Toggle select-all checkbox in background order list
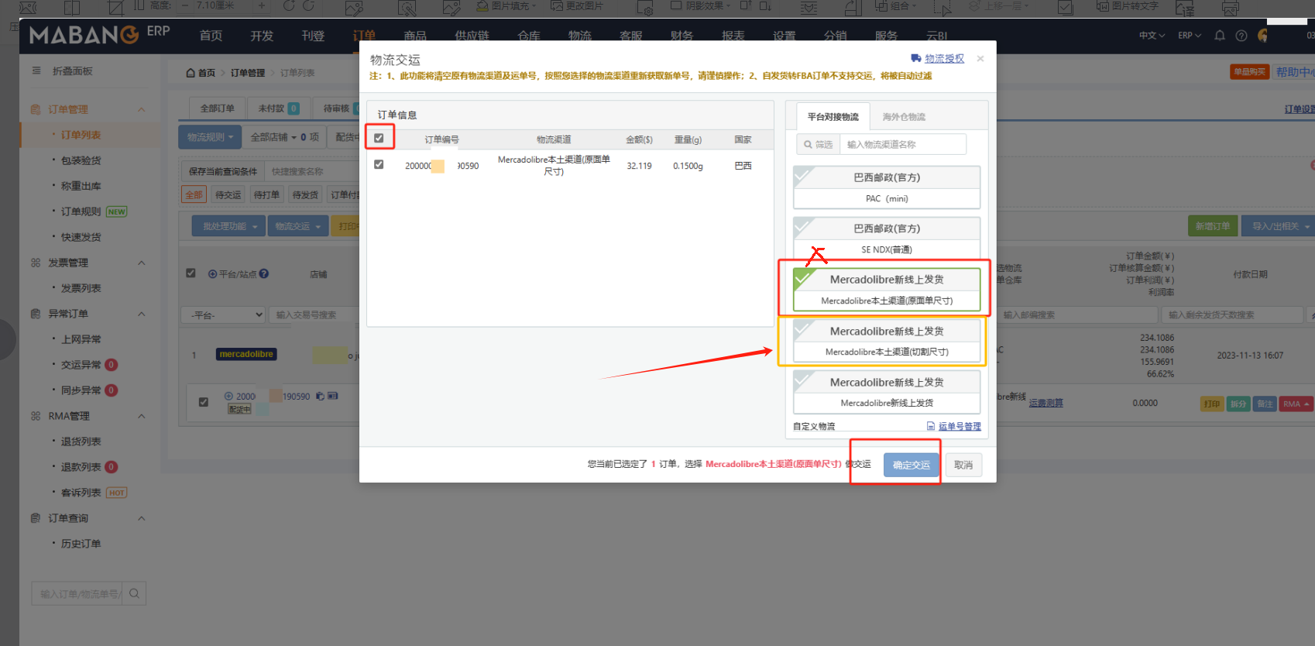 click(191, 273)
